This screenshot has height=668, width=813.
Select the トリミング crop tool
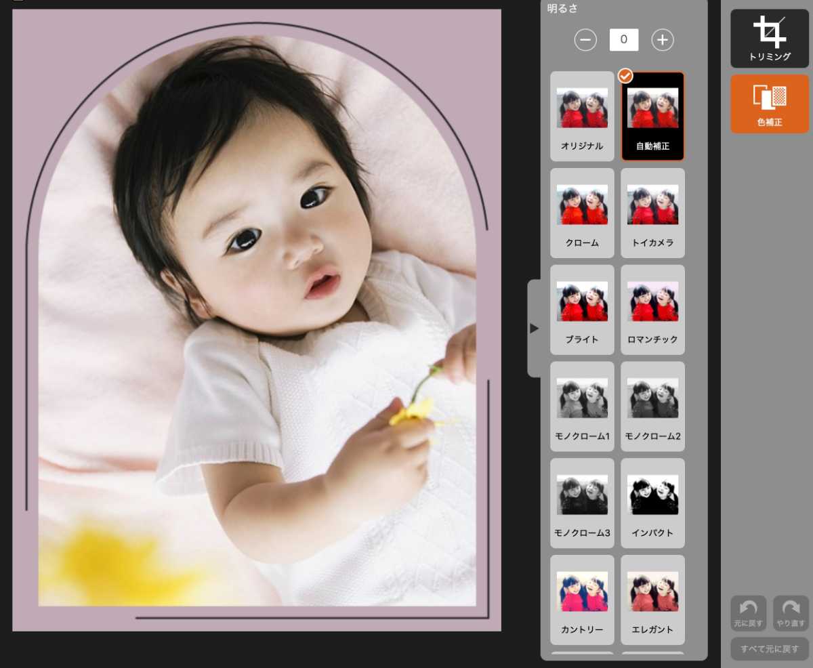point(769,39)
